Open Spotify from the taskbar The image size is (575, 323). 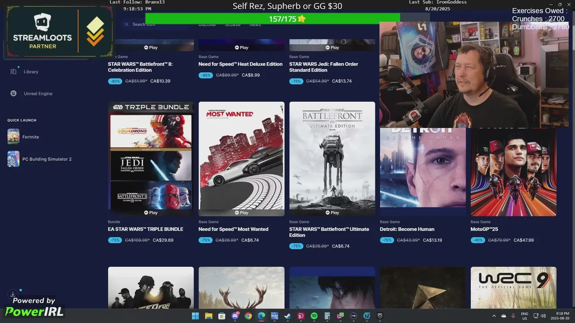click(314, 316)
